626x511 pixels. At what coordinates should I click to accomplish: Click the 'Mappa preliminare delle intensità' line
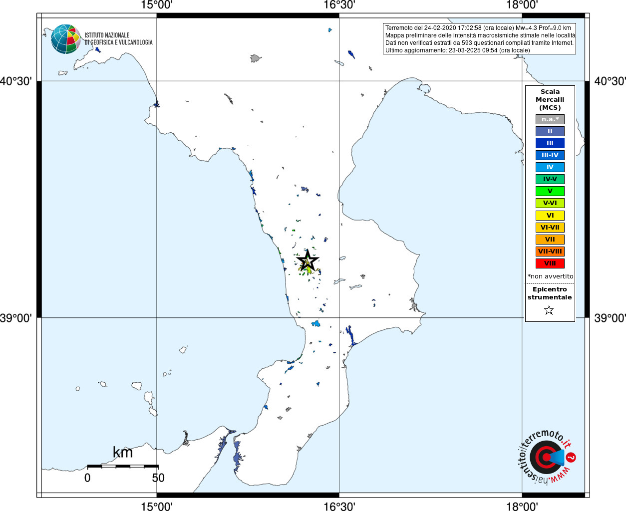(480, 35)
